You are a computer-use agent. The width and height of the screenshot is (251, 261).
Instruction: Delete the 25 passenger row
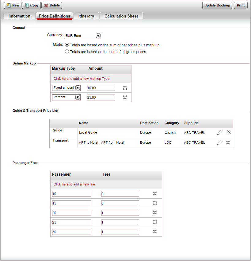[x=155, y=222]
